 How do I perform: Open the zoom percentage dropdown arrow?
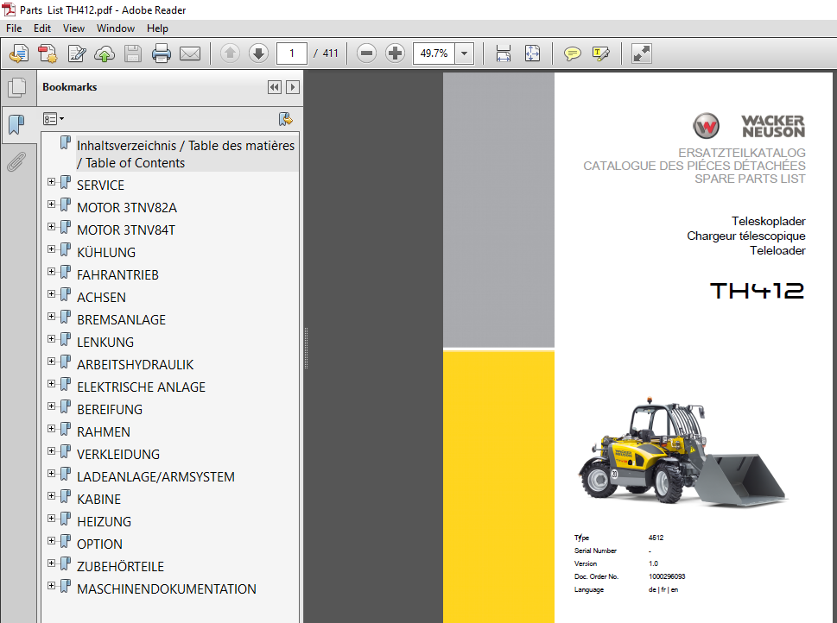pyautogui.click(x=465, y=53)
